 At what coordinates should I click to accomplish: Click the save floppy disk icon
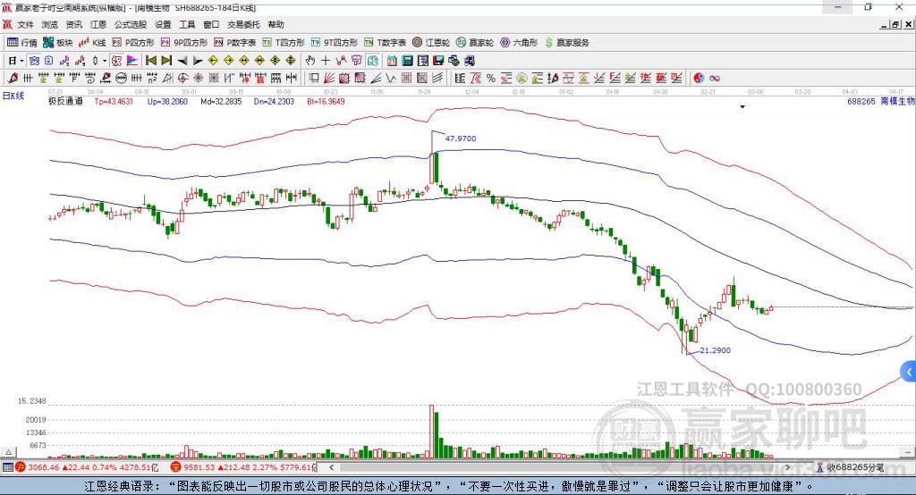[x=438, y=61]
